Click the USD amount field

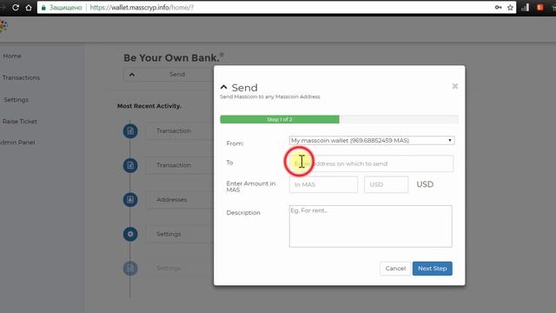pyautogui.click(x=386, y=184)
